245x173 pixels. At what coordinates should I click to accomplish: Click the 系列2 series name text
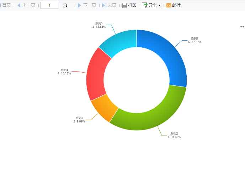(174, 133)
